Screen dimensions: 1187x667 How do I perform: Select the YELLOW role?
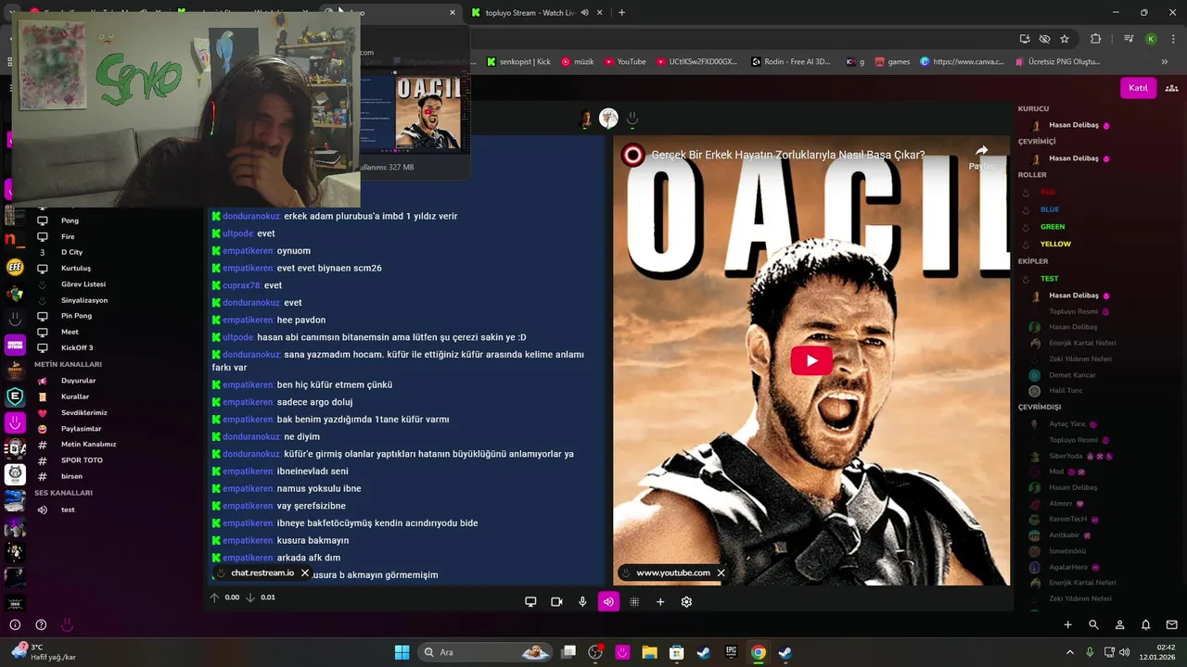[x=1055, y=244]
